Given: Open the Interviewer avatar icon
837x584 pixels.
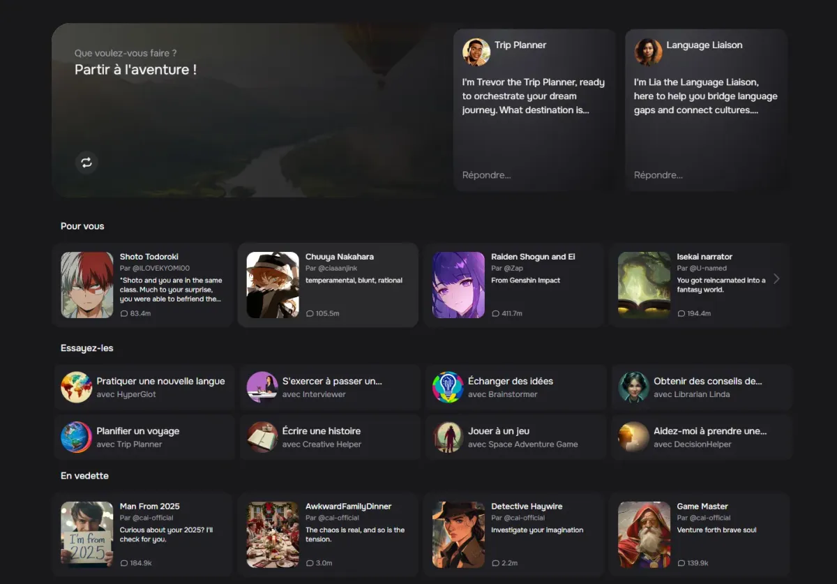Looking at the screenshot, I should click(x=262, y=387).
